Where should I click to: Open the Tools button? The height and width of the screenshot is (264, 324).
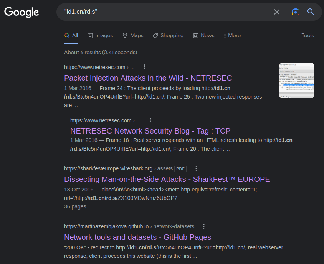pyautogui.click(x=307, y=36)
